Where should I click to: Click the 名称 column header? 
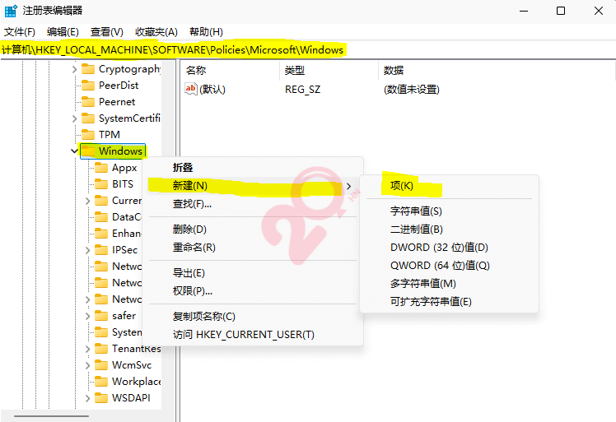point(196,70)
